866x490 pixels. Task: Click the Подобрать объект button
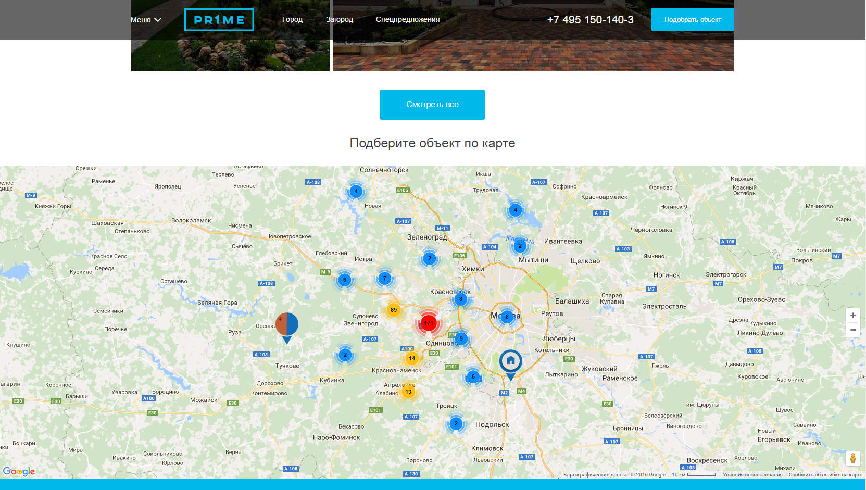693,19
